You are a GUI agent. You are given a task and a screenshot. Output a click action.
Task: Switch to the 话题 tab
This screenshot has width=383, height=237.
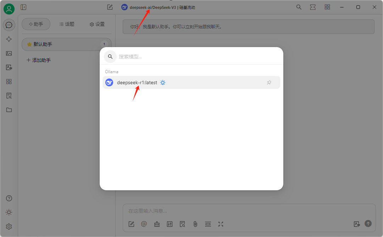[67, 24]
